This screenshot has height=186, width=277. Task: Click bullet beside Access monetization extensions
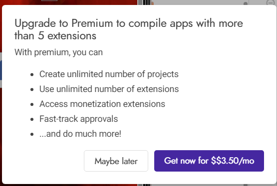(x=32, y=104)
